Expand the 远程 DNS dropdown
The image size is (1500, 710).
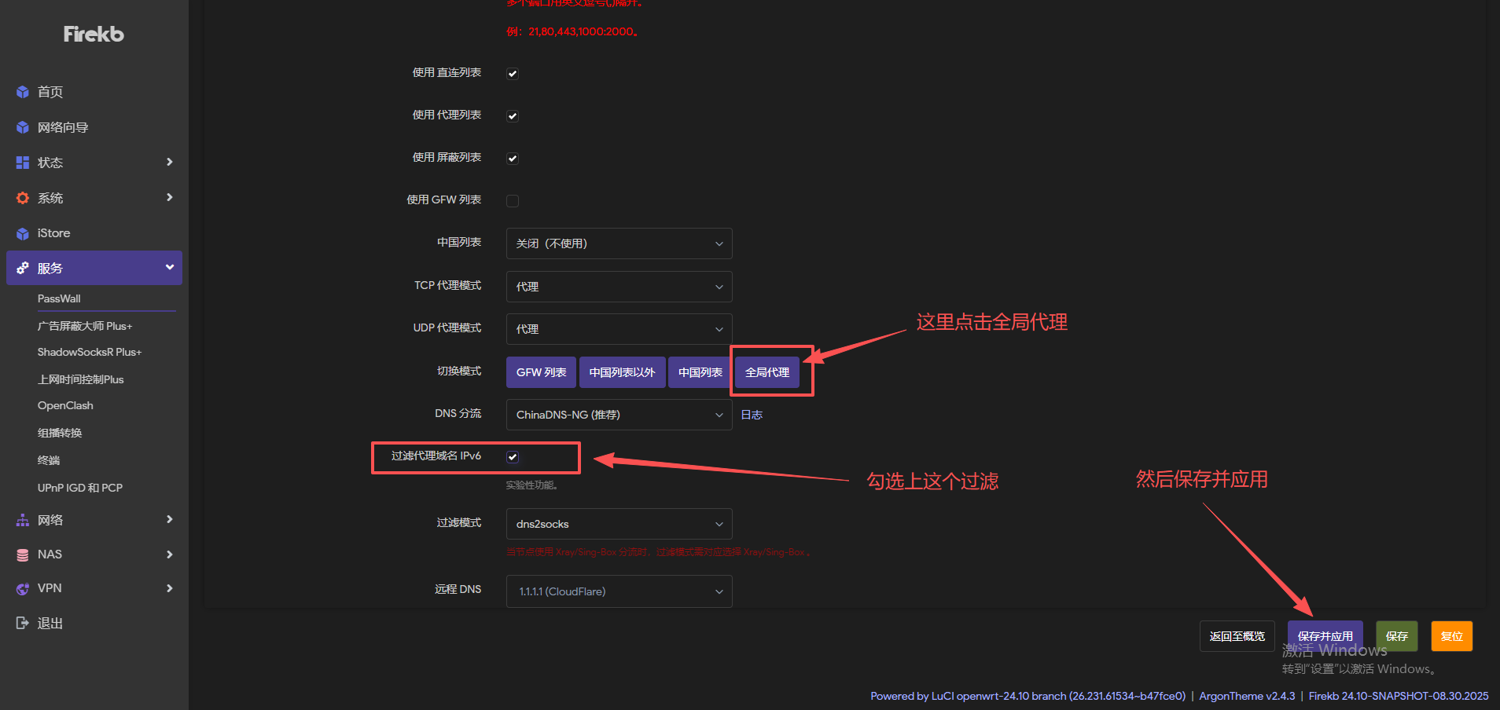click(x=619, y=591)
